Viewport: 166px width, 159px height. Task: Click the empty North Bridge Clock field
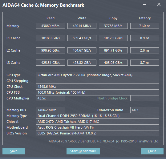pyautogui.click(x=145, y=98)
